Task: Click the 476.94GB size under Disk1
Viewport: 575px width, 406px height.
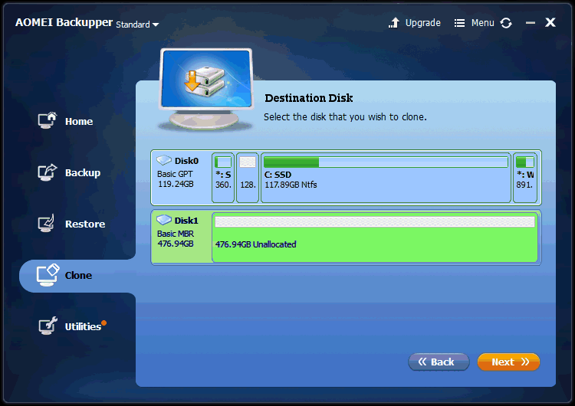Action: [x=176, y=244]
